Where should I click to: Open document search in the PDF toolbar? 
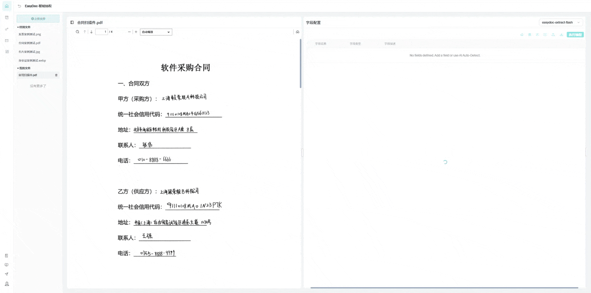click(x=78, y=32)
